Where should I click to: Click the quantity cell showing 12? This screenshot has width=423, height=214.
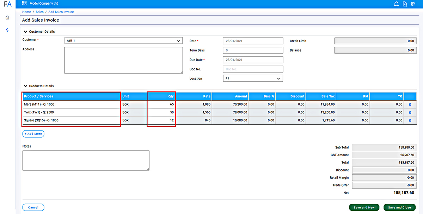161,120
